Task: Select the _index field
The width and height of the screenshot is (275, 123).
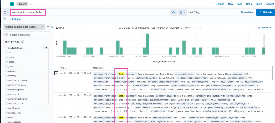Action: coord(11,57)
